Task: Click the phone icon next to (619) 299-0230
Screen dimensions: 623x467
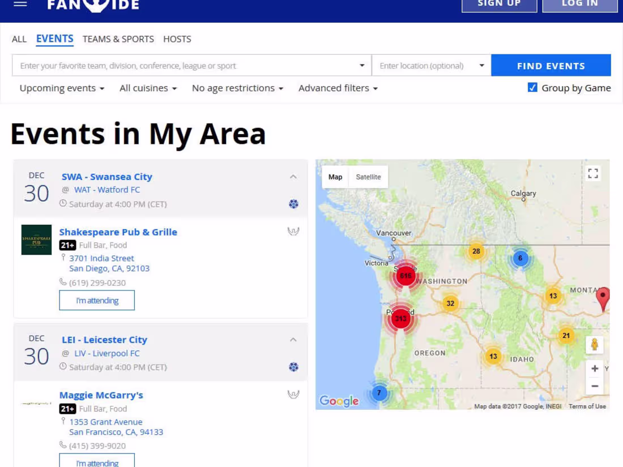Action: [x=63, y=282]
